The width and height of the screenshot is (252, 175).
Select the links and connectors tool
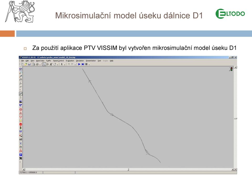point(21,94)
